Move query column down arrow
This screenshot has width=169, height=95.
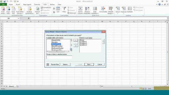coord(103,42)
